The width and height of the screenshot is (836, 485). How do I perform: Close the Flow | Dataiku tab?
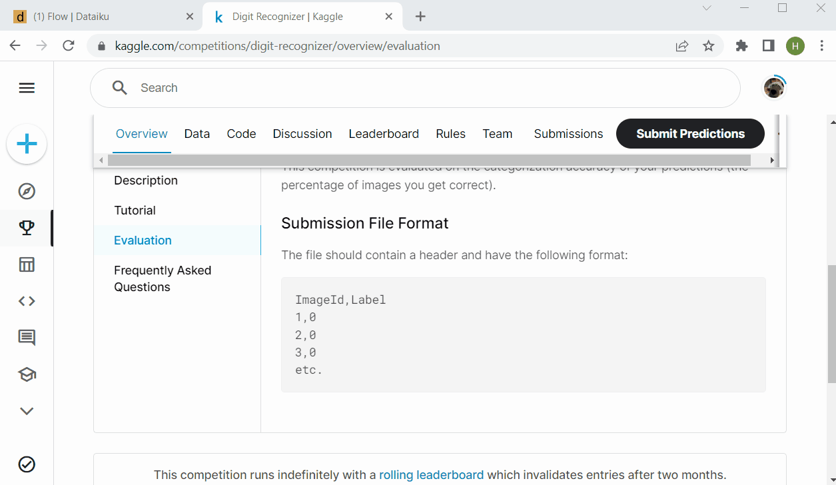(x=190, y=17)
